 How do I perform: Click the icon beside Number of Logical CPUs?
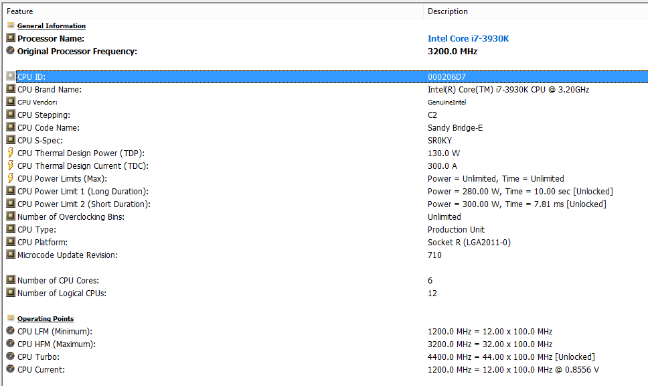(x=11, y=293)
